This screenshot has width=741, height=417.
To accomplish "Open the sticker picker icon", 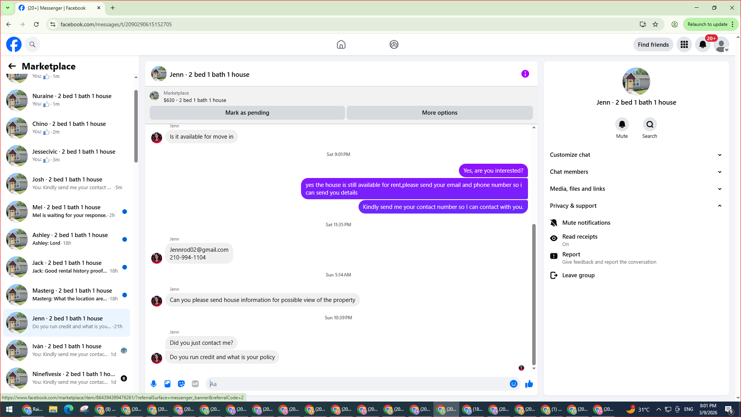I will 181,384.
